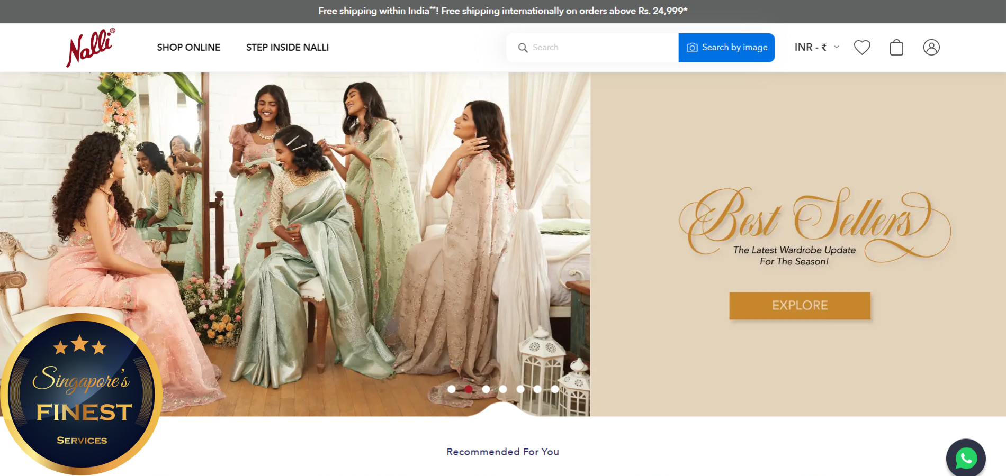Open the STEP INSIDE NALLI menu
The width and height of the screenshot is (1006, 476).
(x=287, y=48)
